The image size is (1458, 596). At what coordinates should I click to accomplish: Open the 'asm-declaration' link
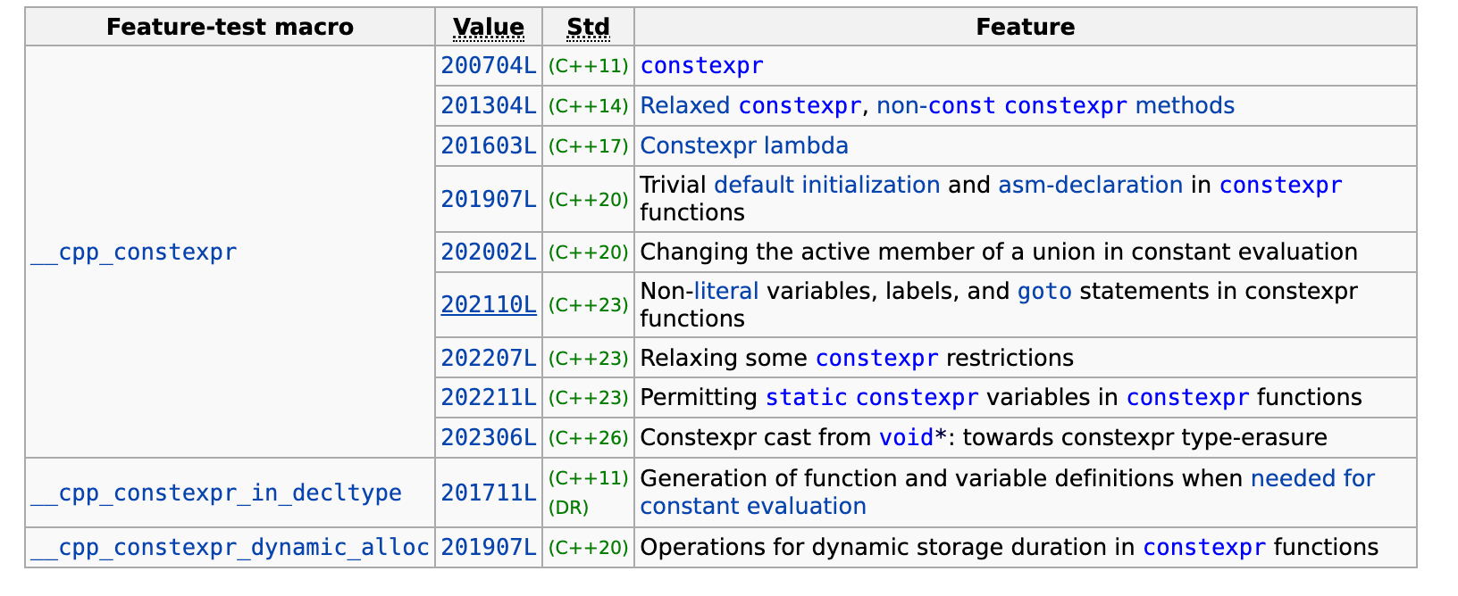pyautogui.click(x=1090, y=185)
